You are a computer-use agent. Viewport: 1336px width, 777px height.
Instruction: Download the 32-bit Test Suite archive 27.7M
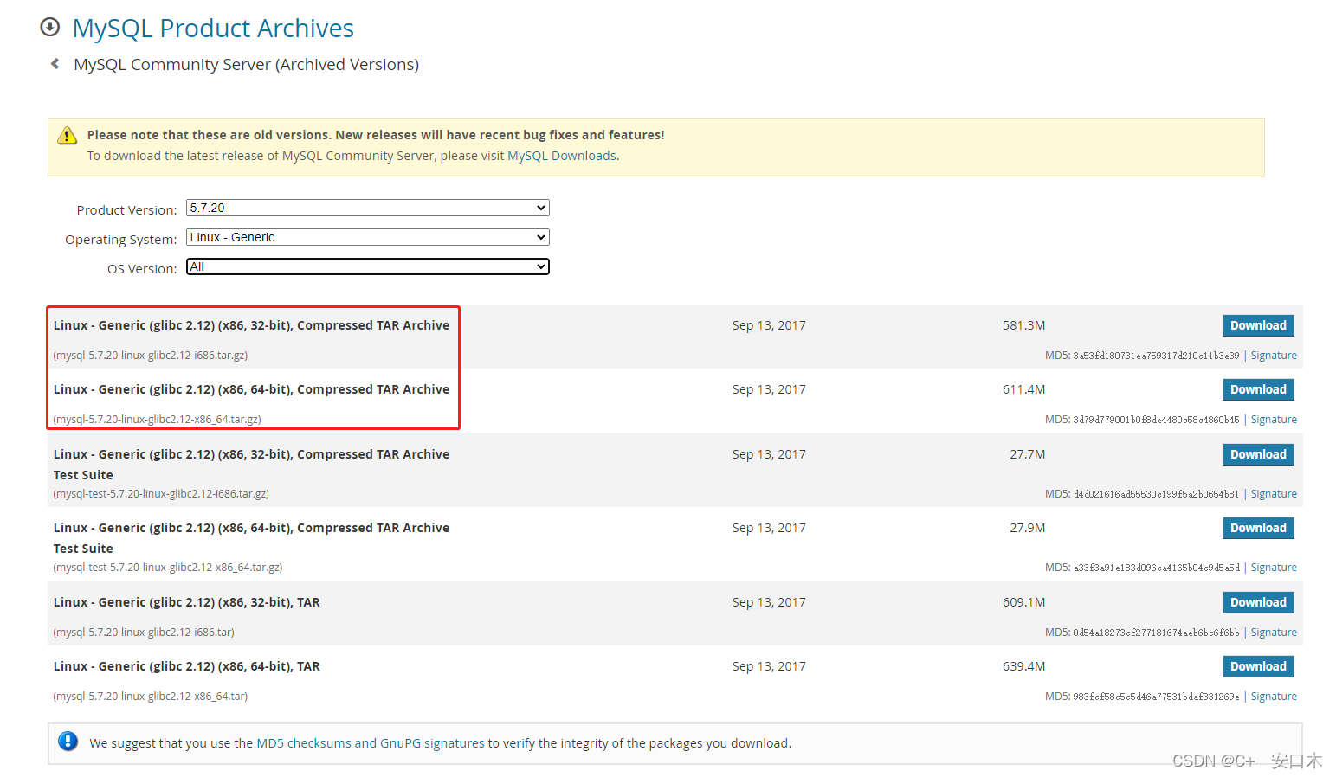click(1258, 454)
